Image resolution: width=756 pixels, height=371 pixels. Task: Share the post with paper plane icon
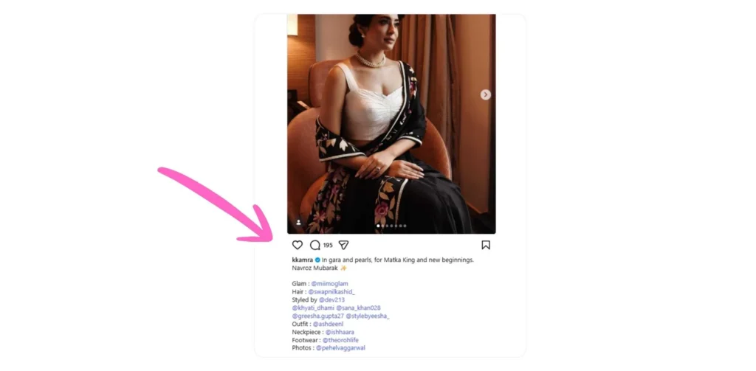pos(343,246)
